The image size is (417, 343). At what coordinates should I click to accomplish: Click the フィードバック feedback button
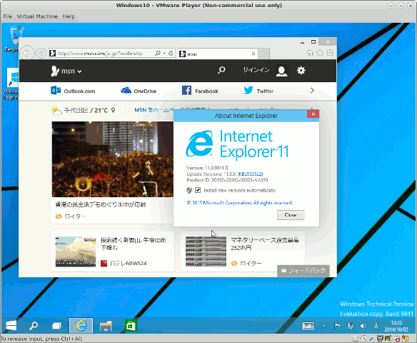click(x=303, y=271)
